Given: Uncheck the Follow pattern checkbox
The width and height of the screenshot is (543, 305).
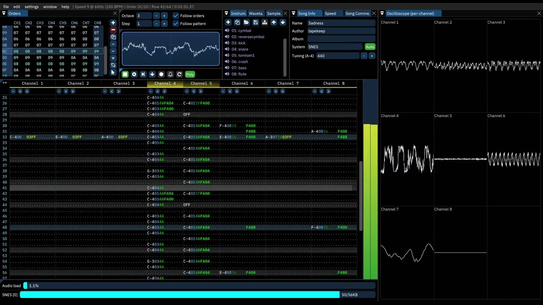Looking at the screenshot, I should pos(176,24).
